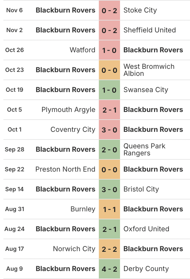This screenshot has height=279, width=190.
Task: Open the 0 - 2 score versus Stoke City
Action: tap(109, 10)
